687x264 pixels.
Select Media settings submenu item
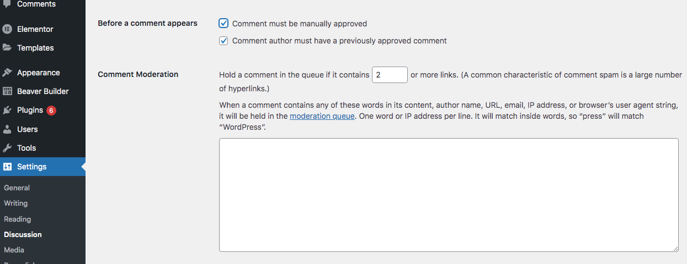click(x=14, y=250)
